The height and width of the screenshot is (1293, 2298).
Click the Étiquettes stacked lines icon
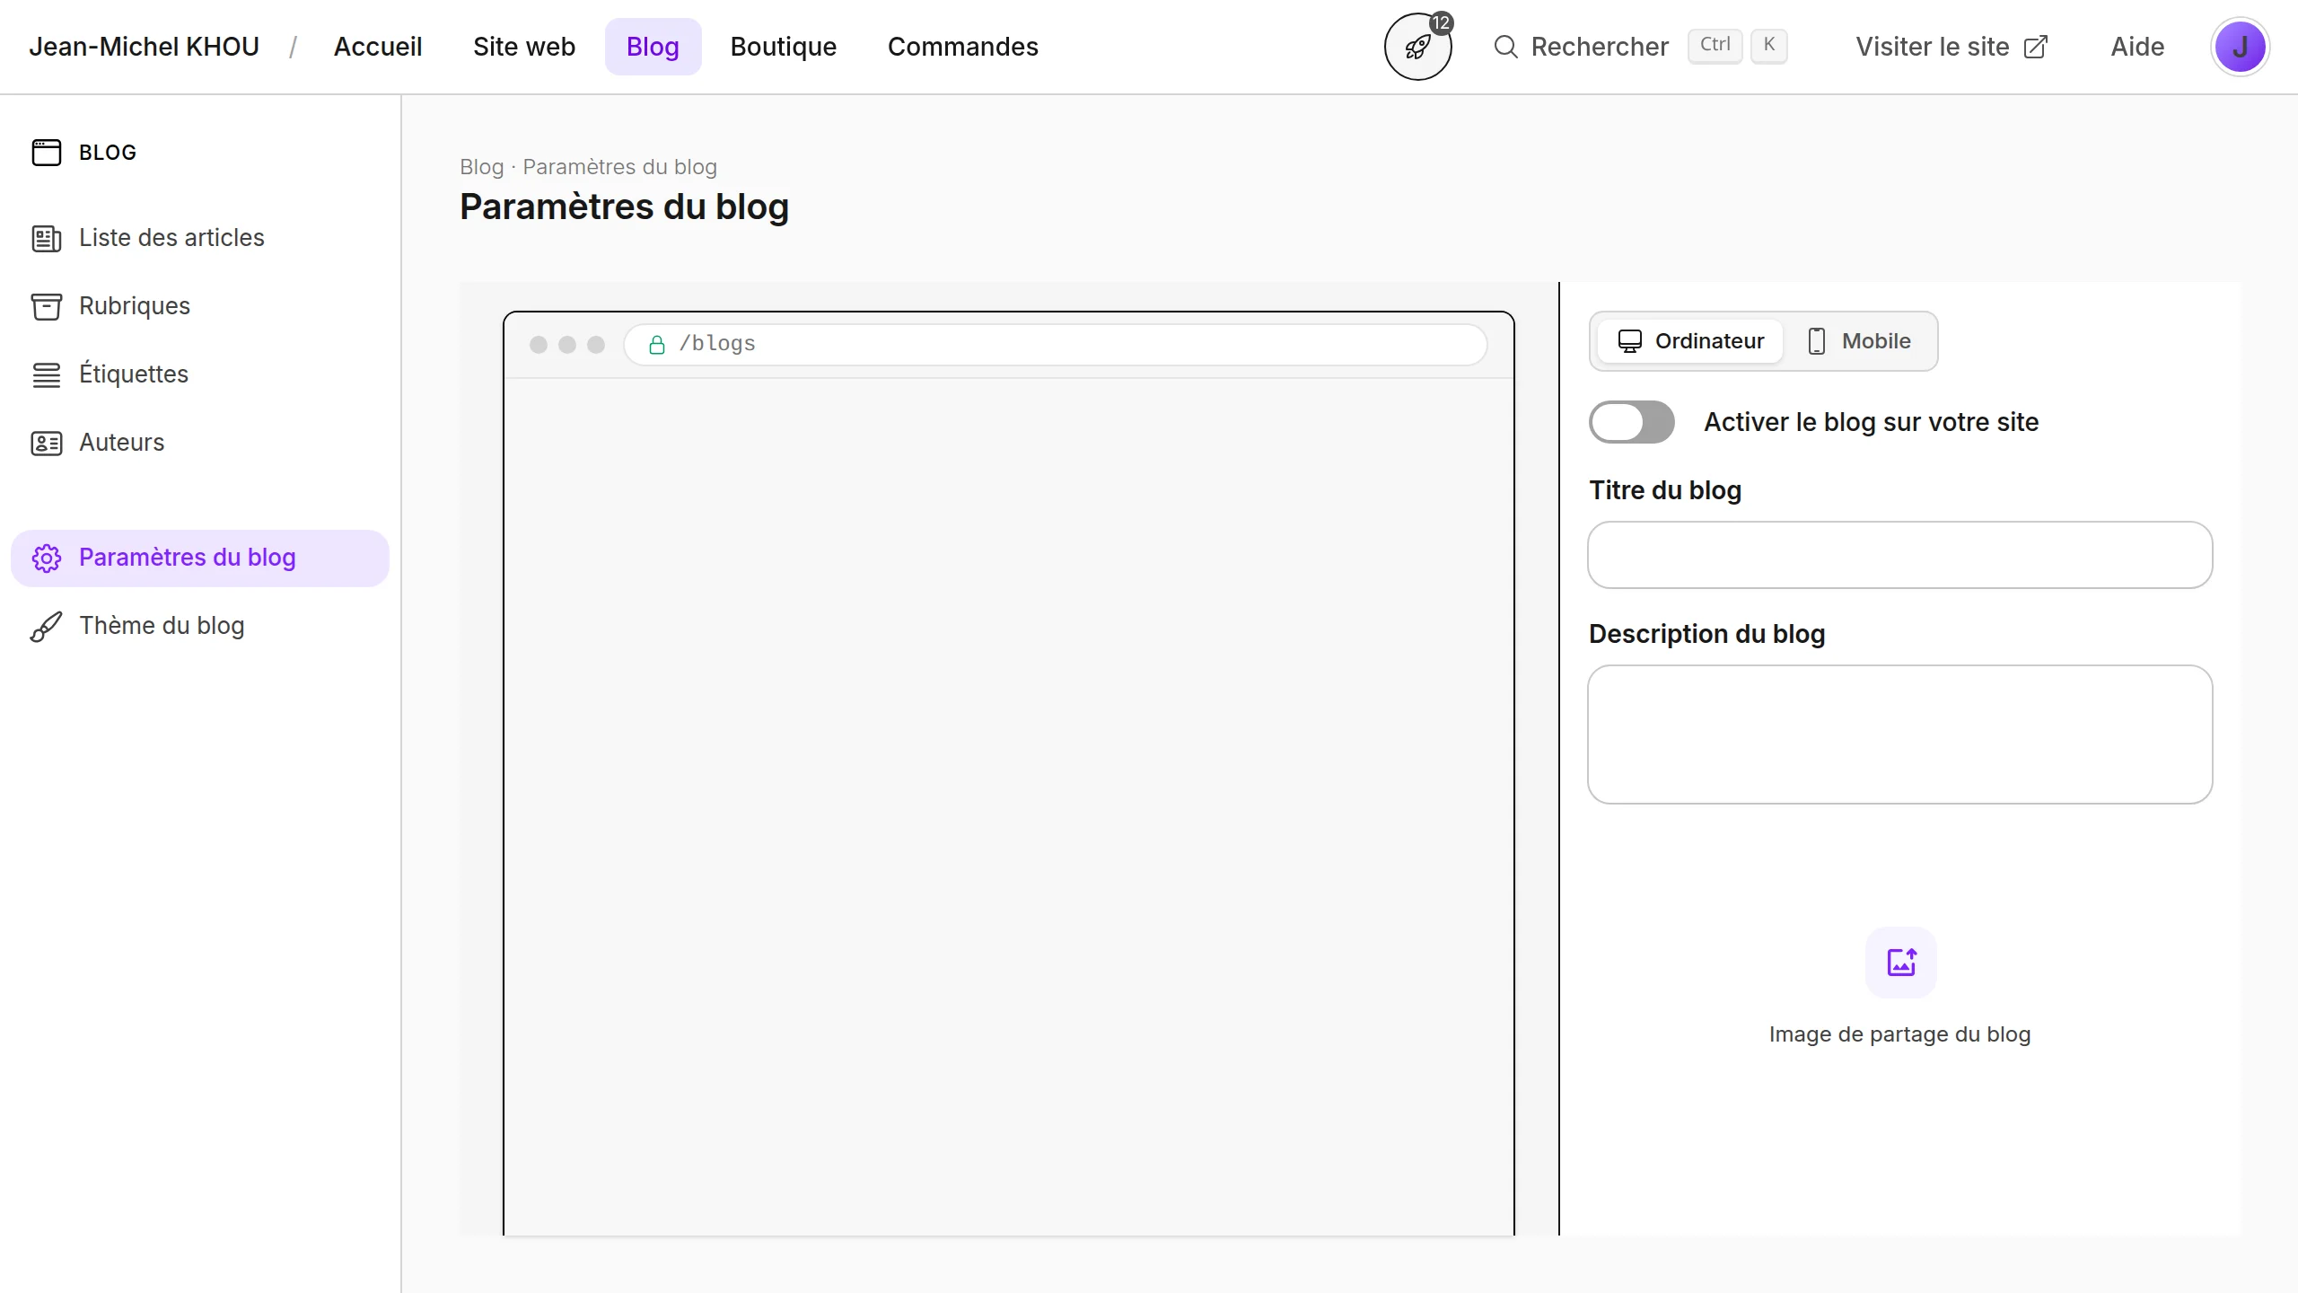pyautogui.click(x=46, y=374)
